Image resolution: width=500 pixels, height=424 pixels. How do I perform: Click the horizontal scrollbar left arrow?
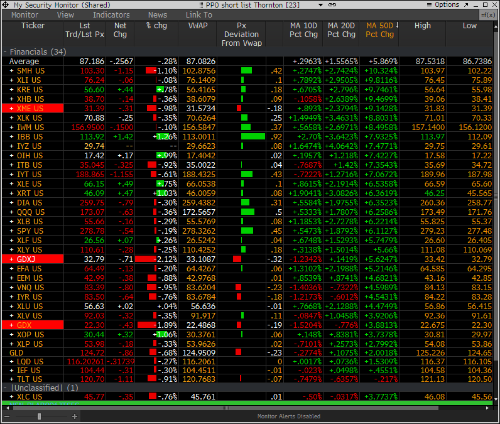tap(7, 408)
